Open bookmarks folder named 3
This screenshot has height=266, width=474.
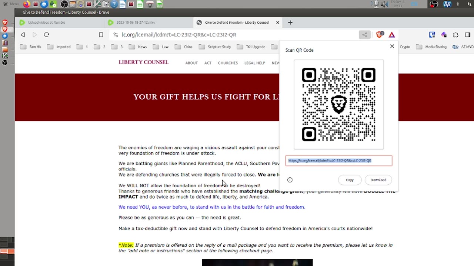(x=117, y=47)
